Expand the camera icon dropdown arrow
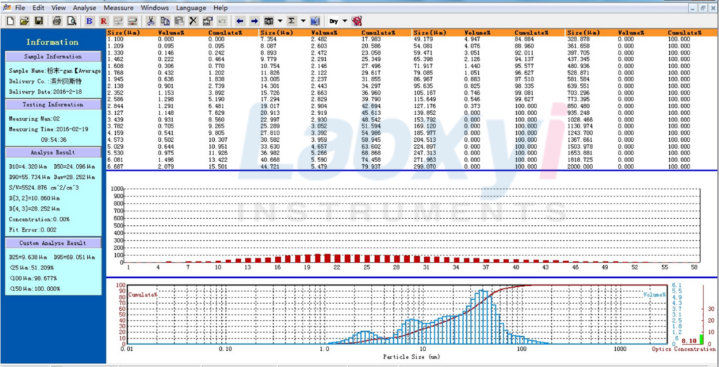The image size is (719, 367). tap(280, 21)
